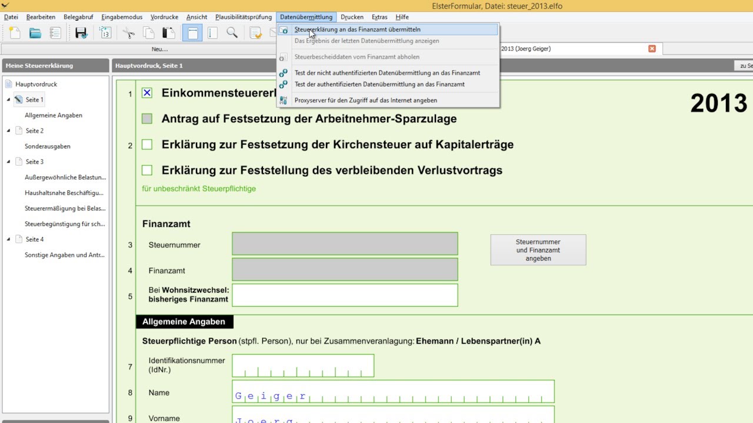Open the Vordrucke menu
This screenshot has width=753, height=423.
click(165, 17)
